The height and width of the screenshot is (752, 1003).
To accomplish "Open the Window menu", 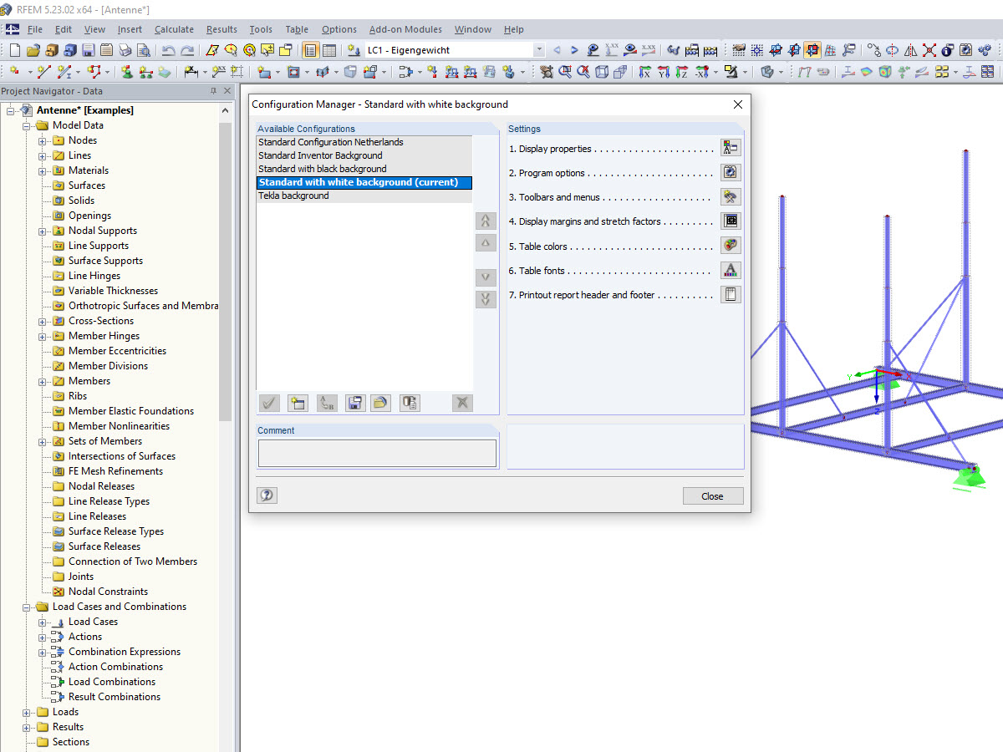I will [473, 29].
